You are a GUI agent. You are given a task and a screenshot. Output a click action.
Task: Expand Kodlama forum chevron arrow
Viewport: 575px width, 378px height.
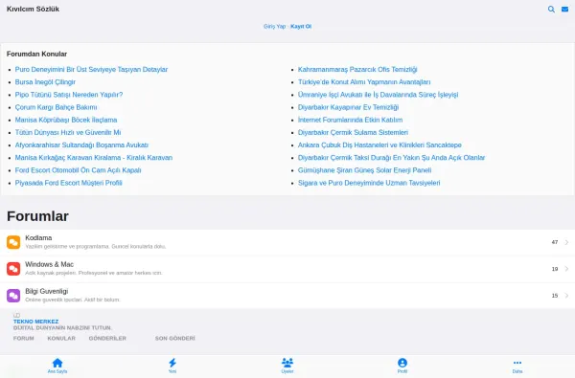tap(567, 242)
